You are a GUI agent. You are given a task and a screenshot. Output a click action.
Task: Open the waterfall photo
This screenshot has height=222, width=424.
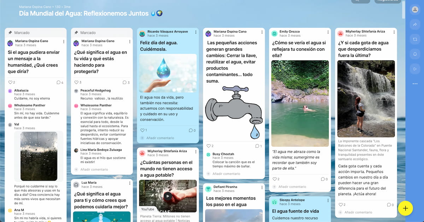pyautogui.click(x=366, y=99)
